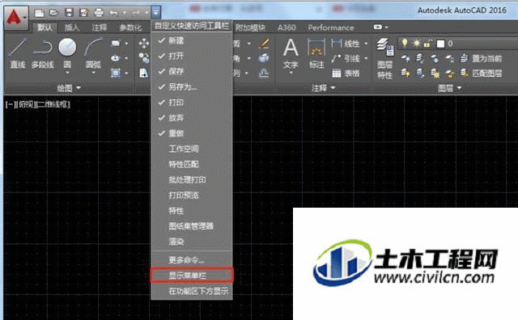The width and height of the screenshot is (518, 320).
Task: Click the 引线 leader icon
Action: pos(337,58)
